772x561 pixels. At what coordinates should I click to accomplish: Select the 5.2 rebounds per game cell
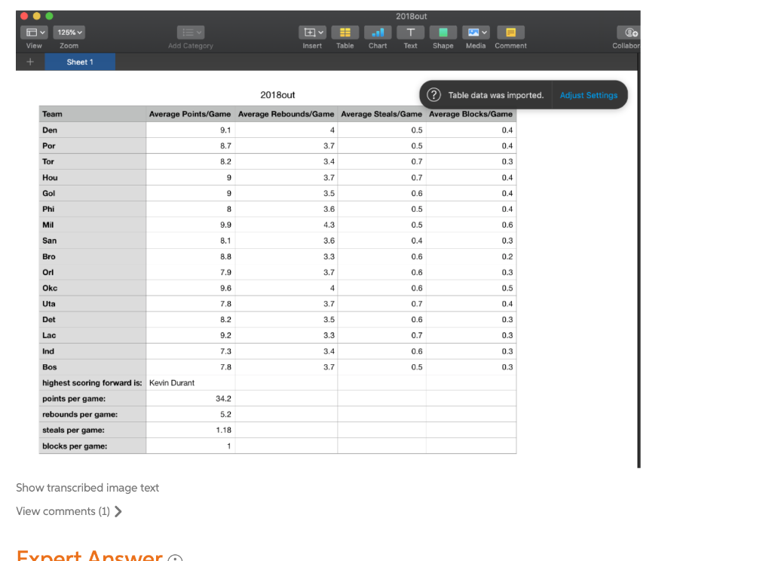click(191, 414)
